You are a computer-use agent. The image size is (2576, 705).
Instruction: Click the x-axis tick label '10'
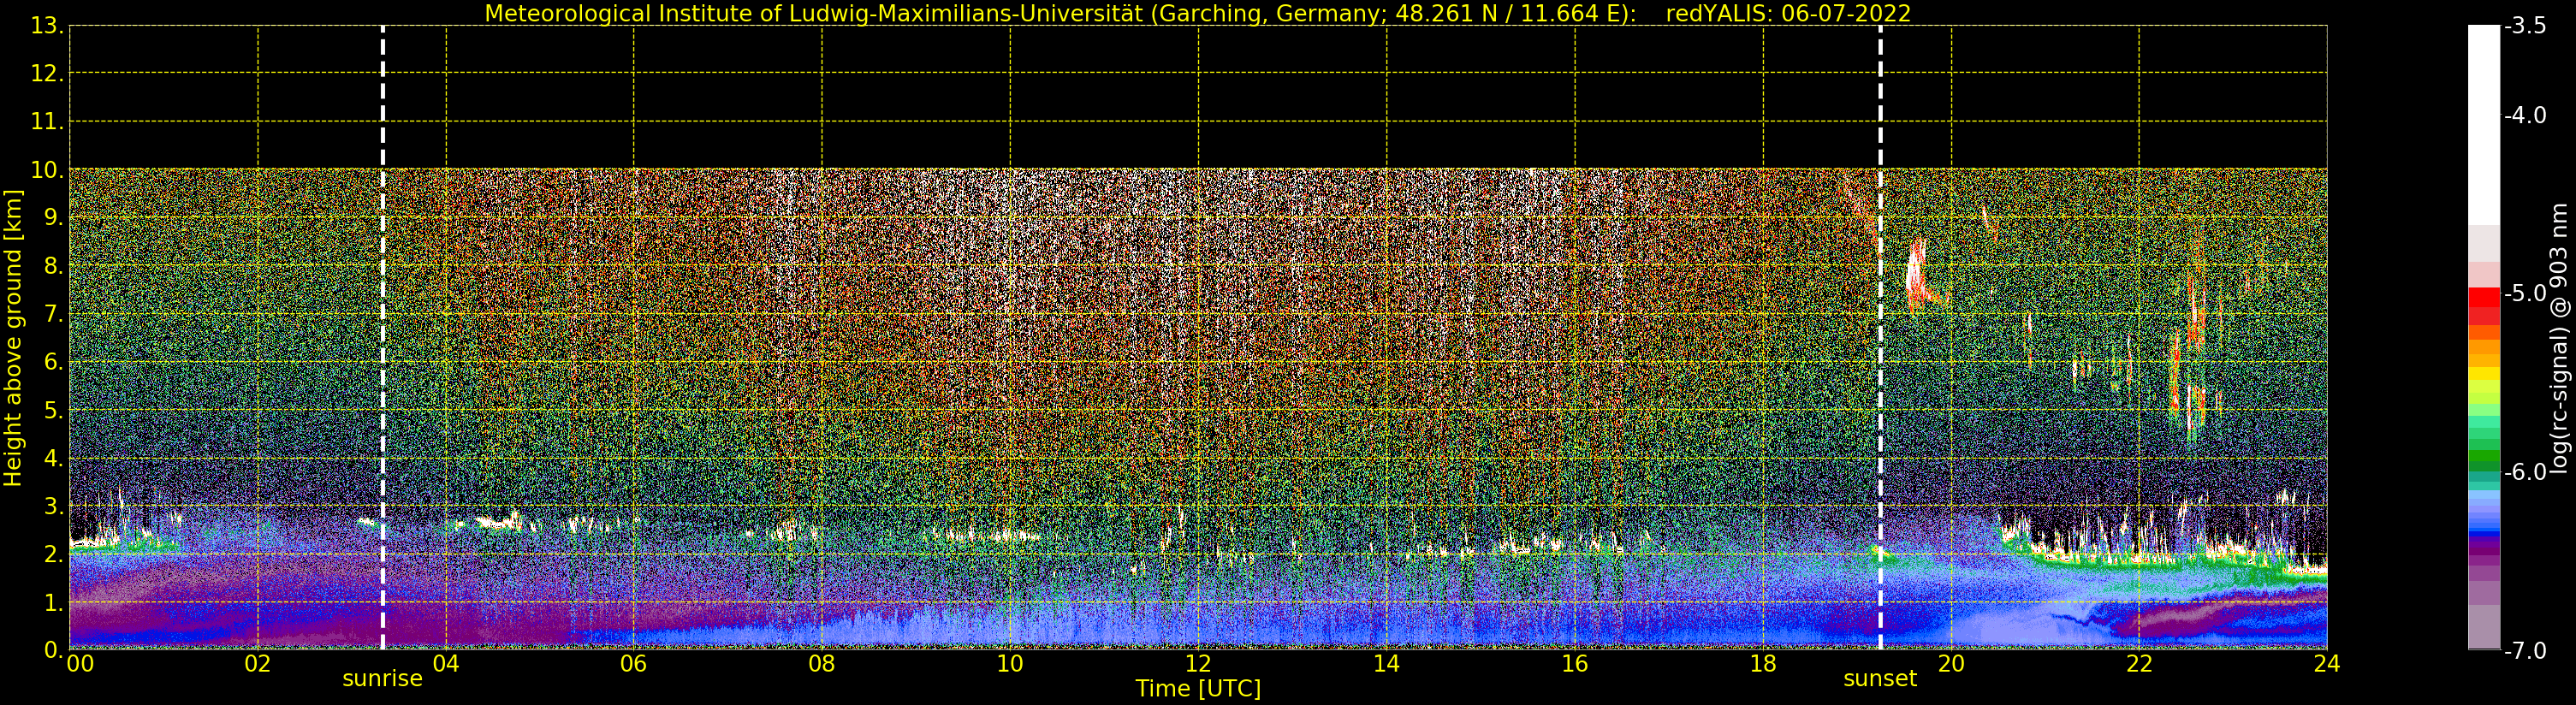pos(1010,663)
